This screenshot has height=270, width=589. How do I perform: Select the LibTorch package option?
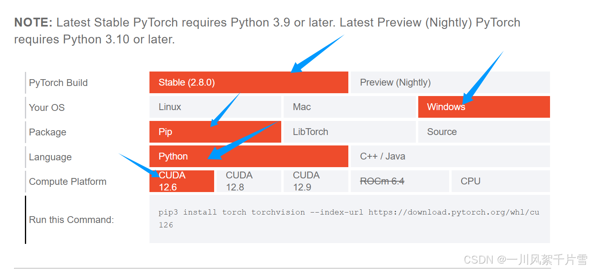[x=350, y=132]
